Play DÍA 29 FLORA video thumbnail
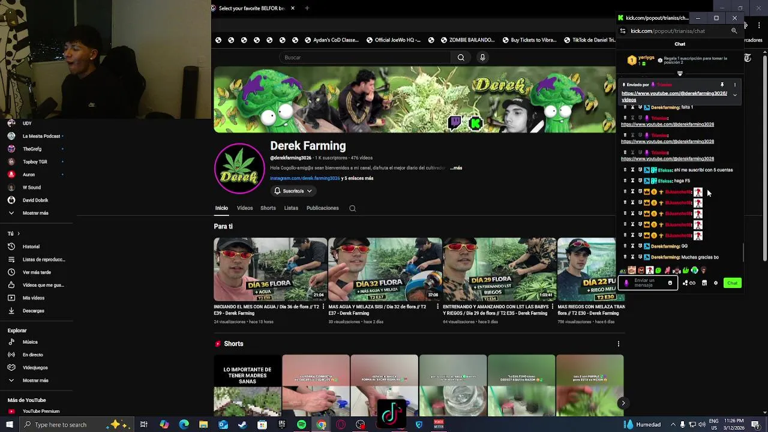768x432 pixels. coord(500,269)
